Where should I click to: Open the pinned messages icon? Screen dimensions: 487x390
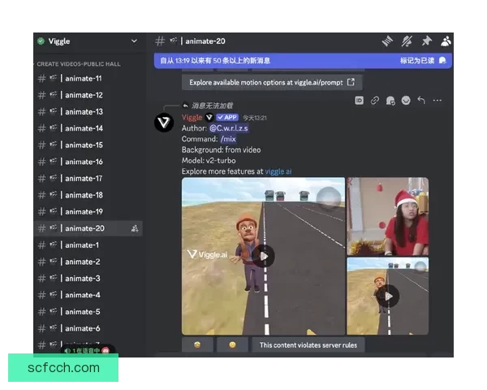click(x=426, y=41)
